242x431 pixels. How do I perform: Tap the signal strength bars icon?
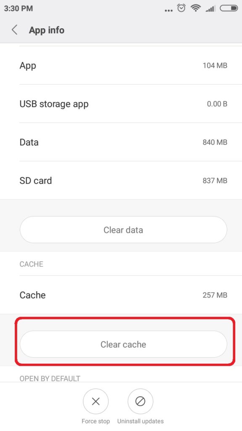tap(210, 9)
